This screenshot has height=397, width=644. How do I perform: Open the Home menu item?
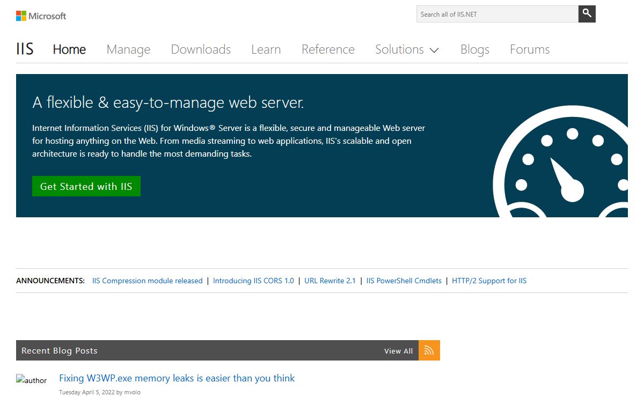(x=69, y=49)
